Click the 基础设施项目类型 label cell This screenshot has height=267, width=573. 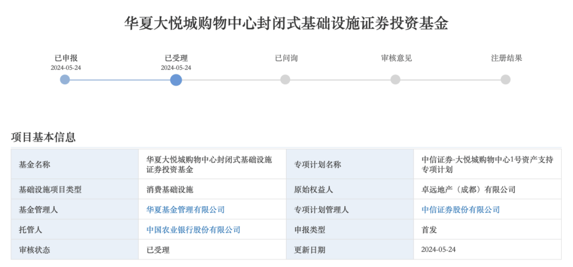[75, 189]
